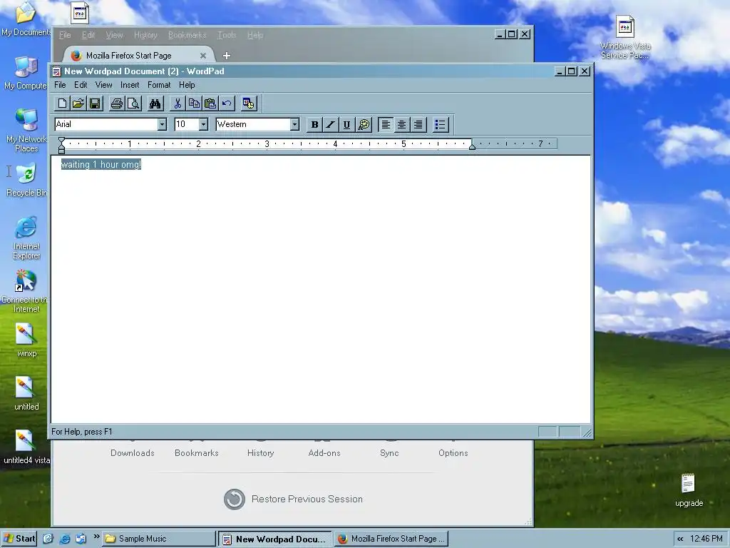Click the Open file icon in WordPad
Screen dimensions: 730x548
(78, 103)
